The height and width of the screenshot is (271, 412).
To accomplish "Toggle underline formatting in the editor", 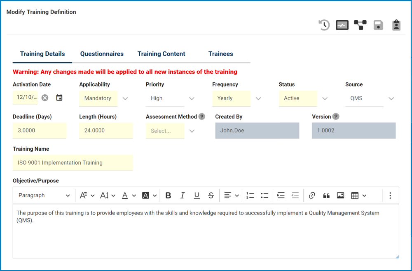I will 197,195.
